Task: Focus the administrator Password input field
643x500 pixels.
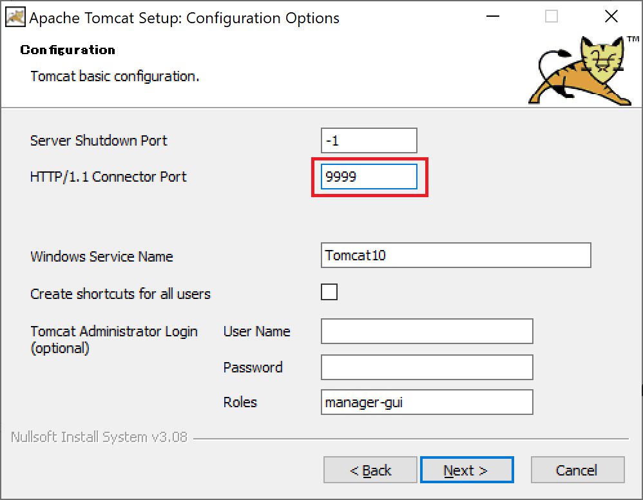Action: tap(427, 367)
